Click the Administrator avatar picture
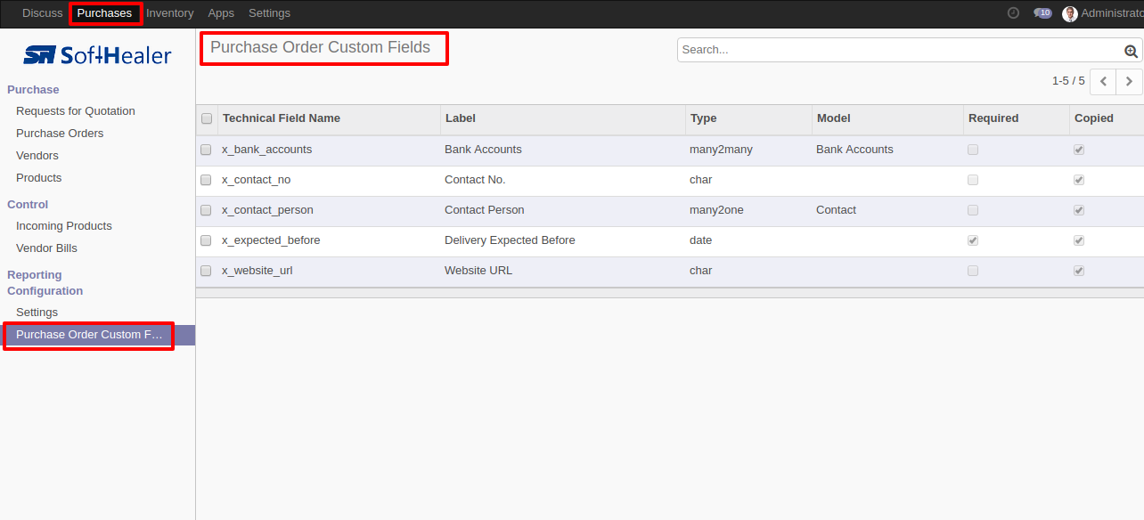The height and width of the screenshot is (520, 1144). tap(1070, 13)
